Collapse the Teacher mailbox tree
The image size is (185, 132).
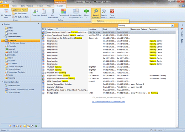[x=2, y=24]
